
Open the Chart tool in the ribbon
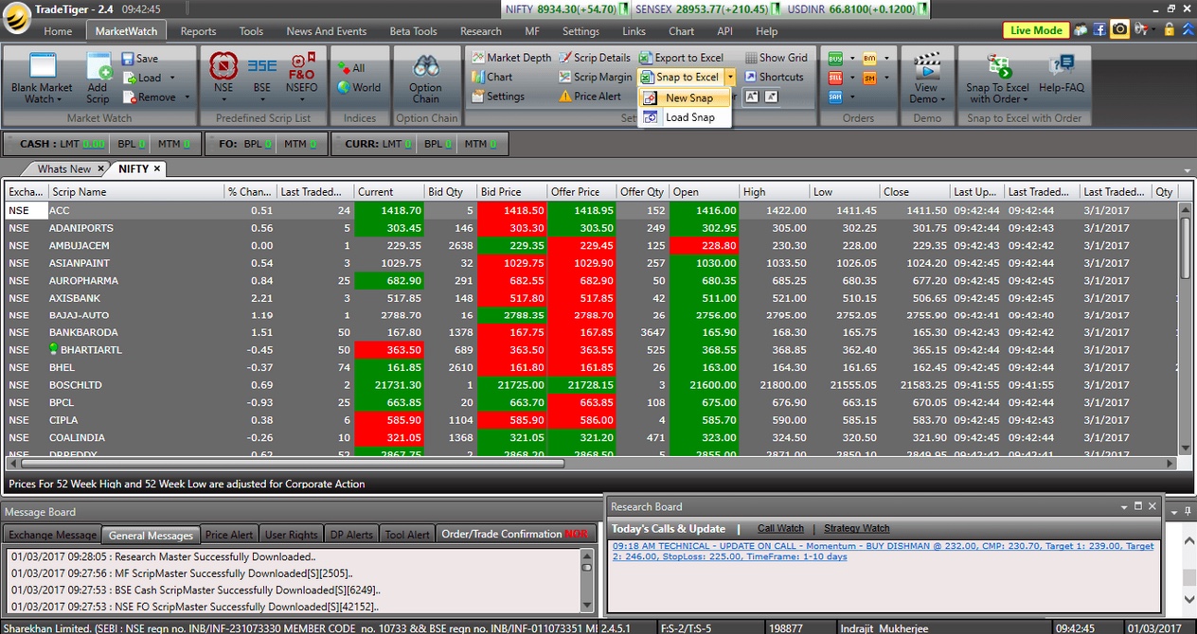(491, 77)
